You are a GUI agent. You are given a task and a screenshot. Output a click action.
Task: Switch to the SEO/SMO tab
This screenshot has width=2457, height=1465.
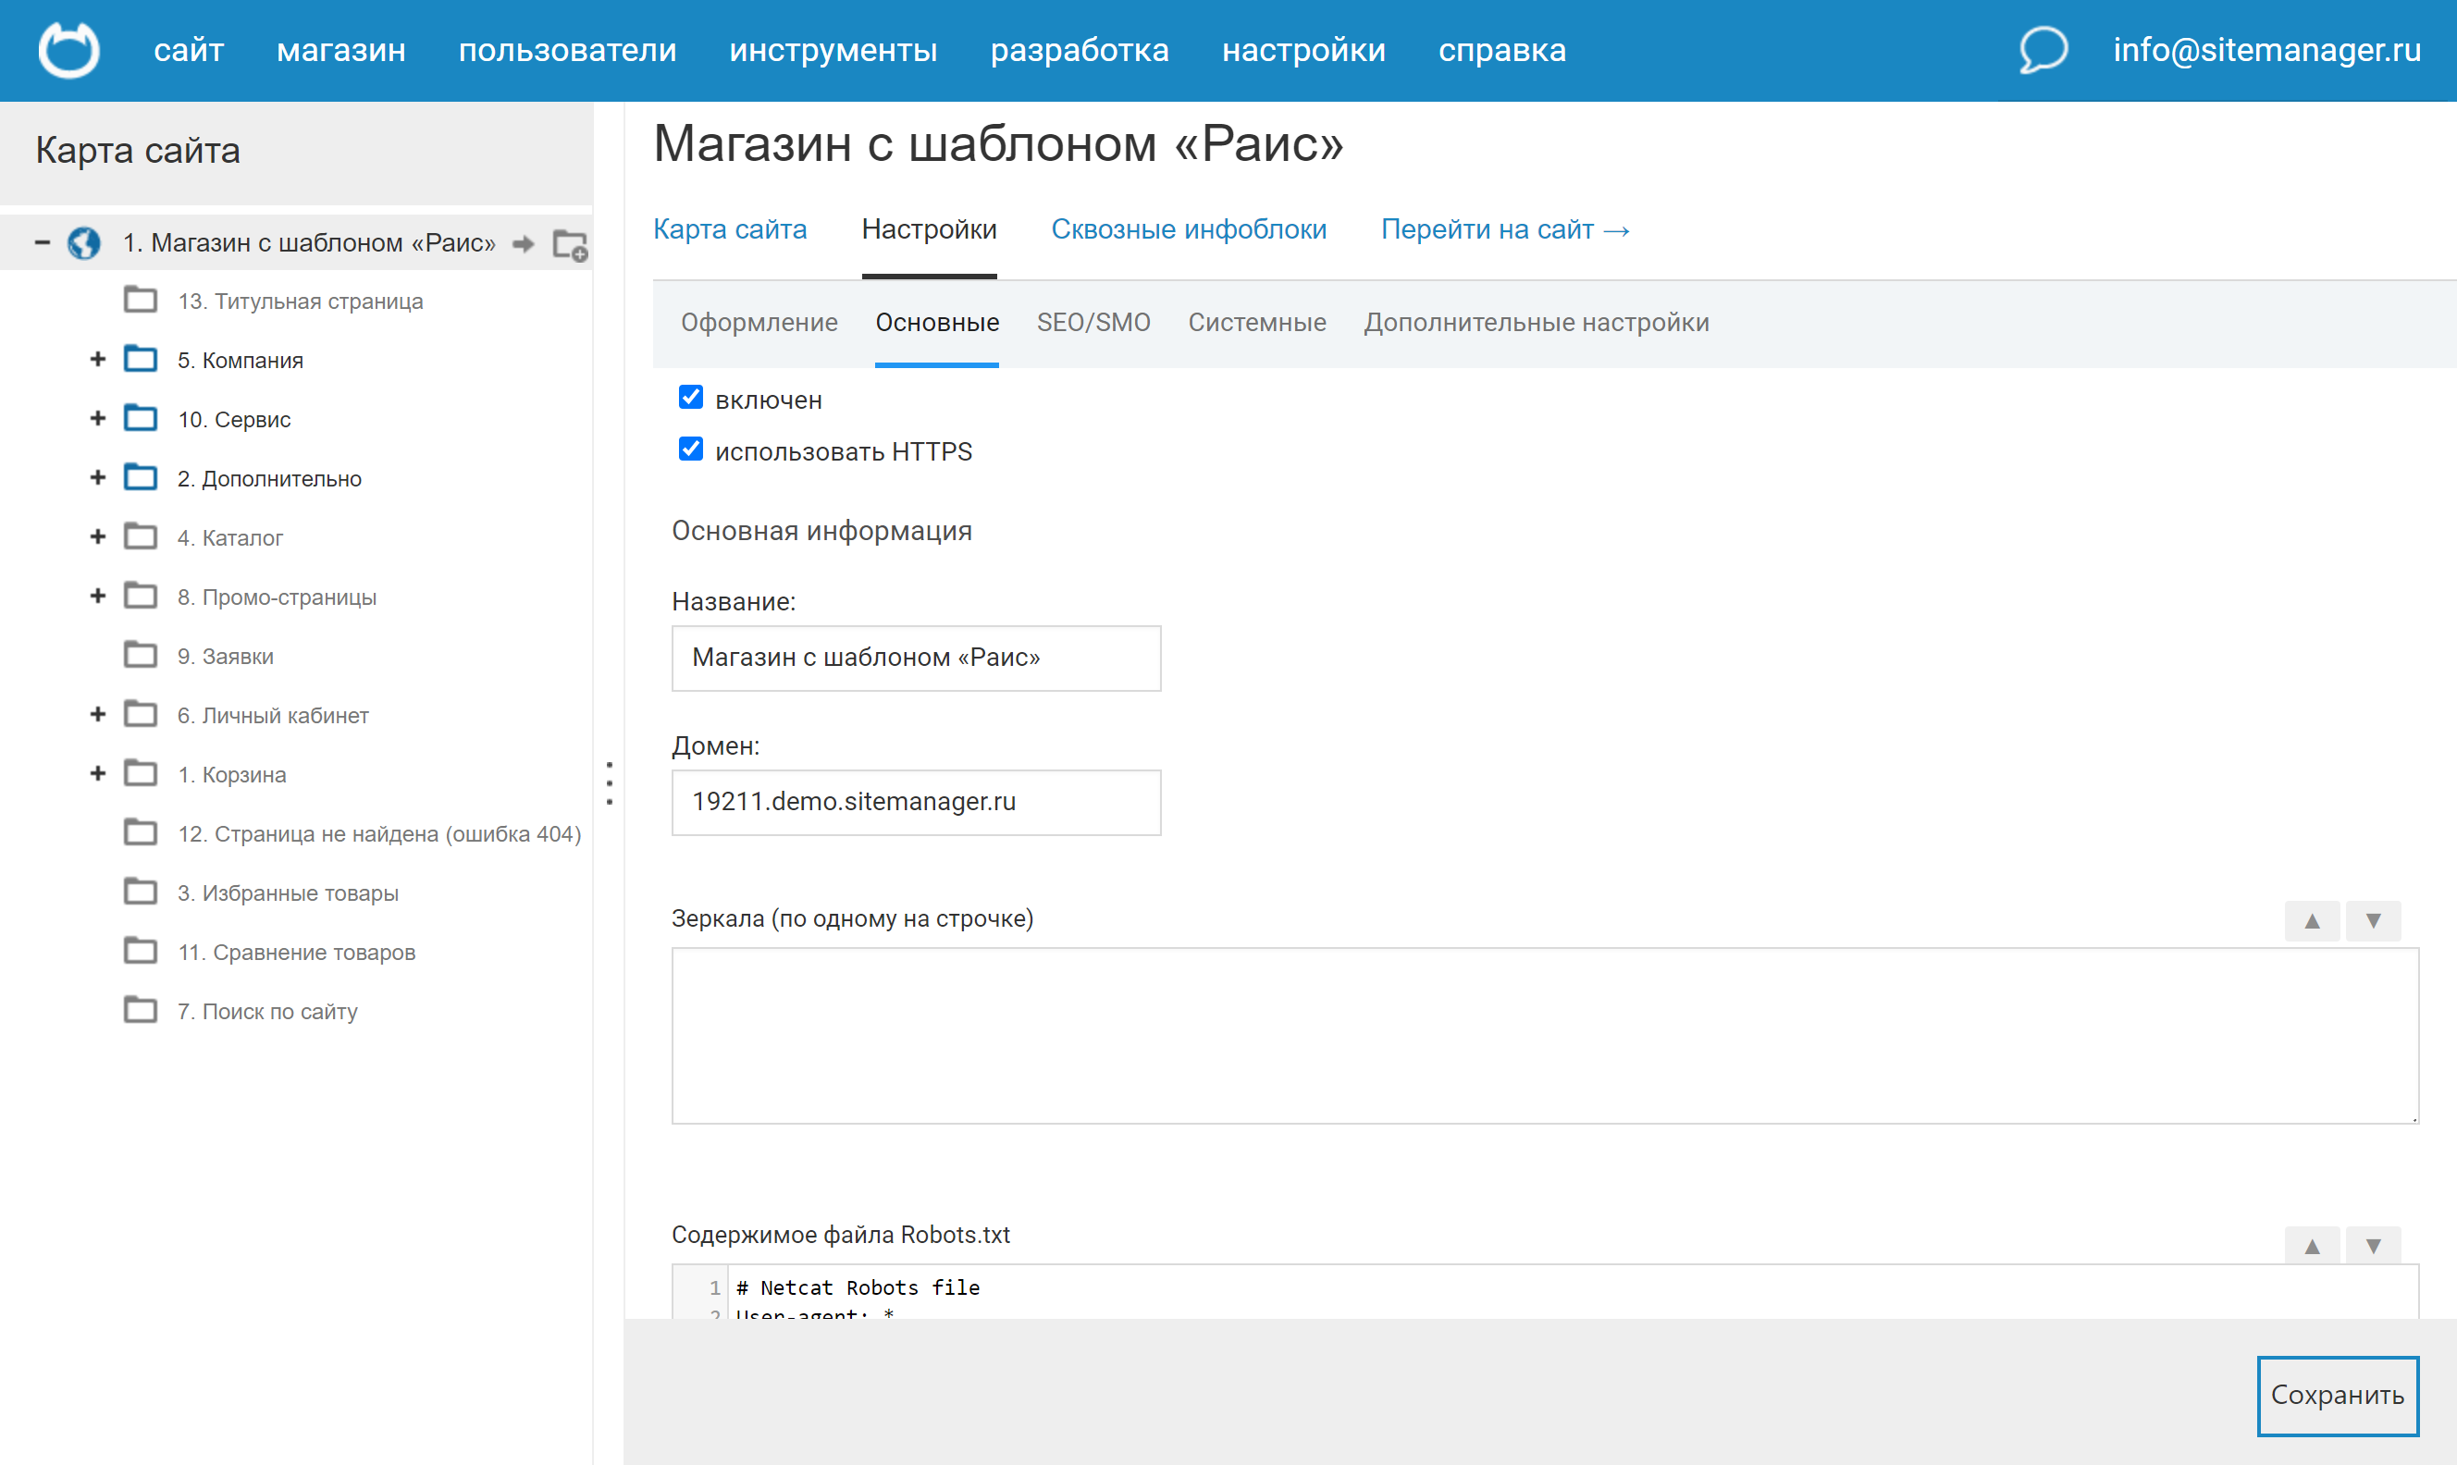point(1093,323)
